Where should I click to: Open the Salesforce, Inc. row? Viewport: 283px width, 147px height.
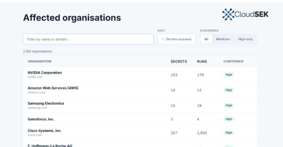point(140,119)
